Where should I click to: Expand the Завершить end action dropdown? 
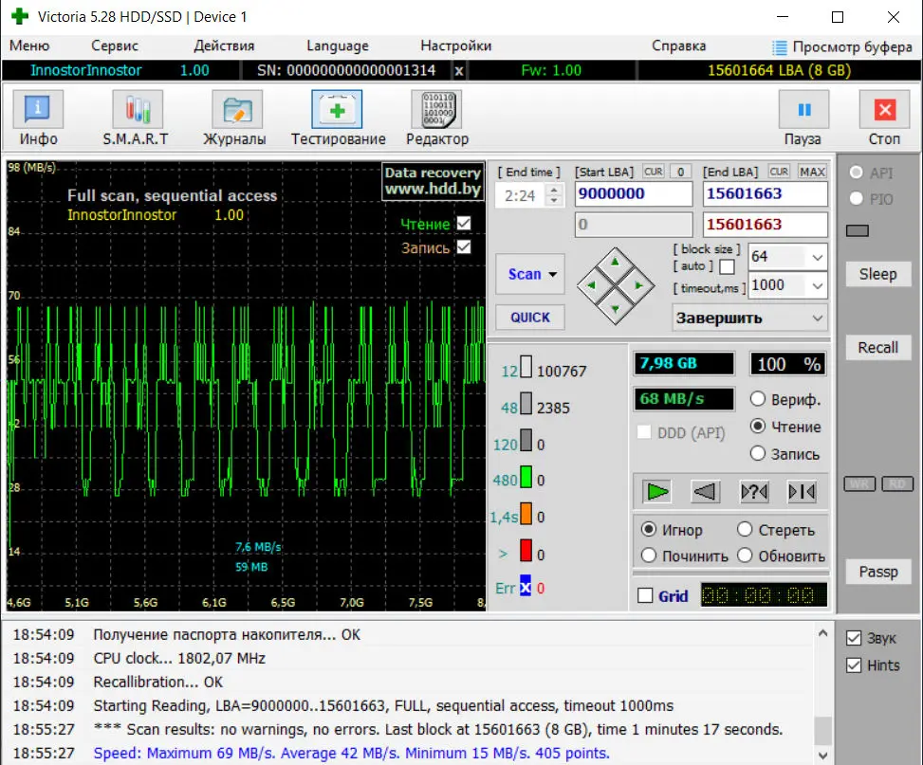817,319
